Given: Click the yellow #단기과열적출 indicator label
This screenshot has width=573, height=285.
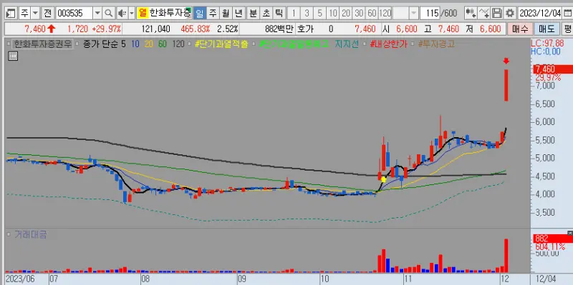Looking at the screenshot, I should point(221,44).
